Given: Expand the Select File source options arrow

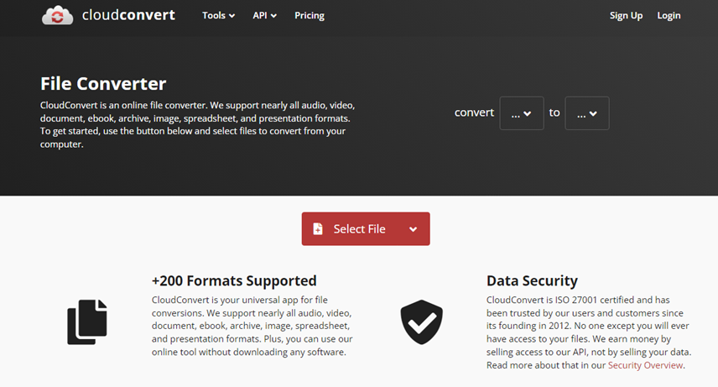Looking at the screenshot, I should 413,229.
